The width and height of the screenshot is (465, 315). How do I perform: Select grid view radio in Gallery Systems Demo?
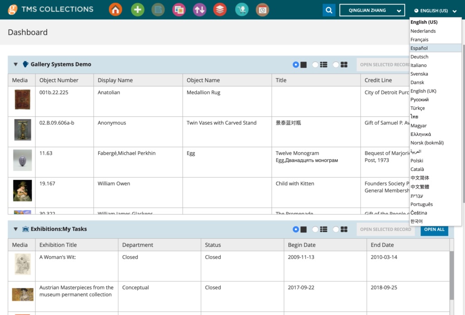point(336,65)
